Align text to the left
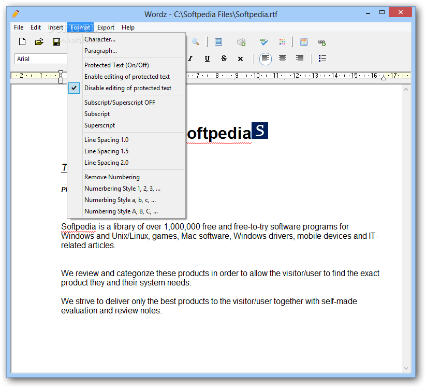This screenshot has height=388, width=426. coord(266,59)
